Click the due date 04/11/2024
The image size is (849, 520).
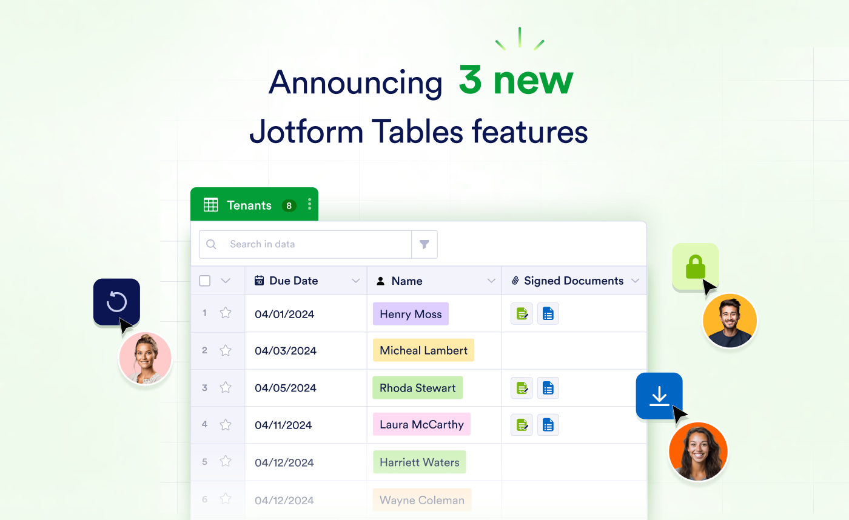click(x=283, y=425)
